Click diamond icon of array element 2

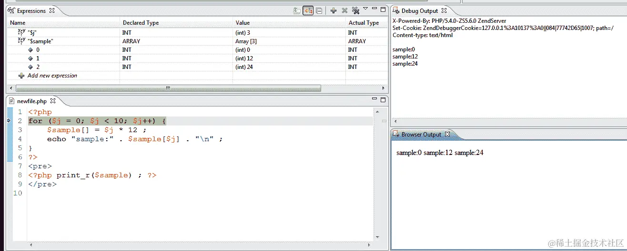[31, 67]
